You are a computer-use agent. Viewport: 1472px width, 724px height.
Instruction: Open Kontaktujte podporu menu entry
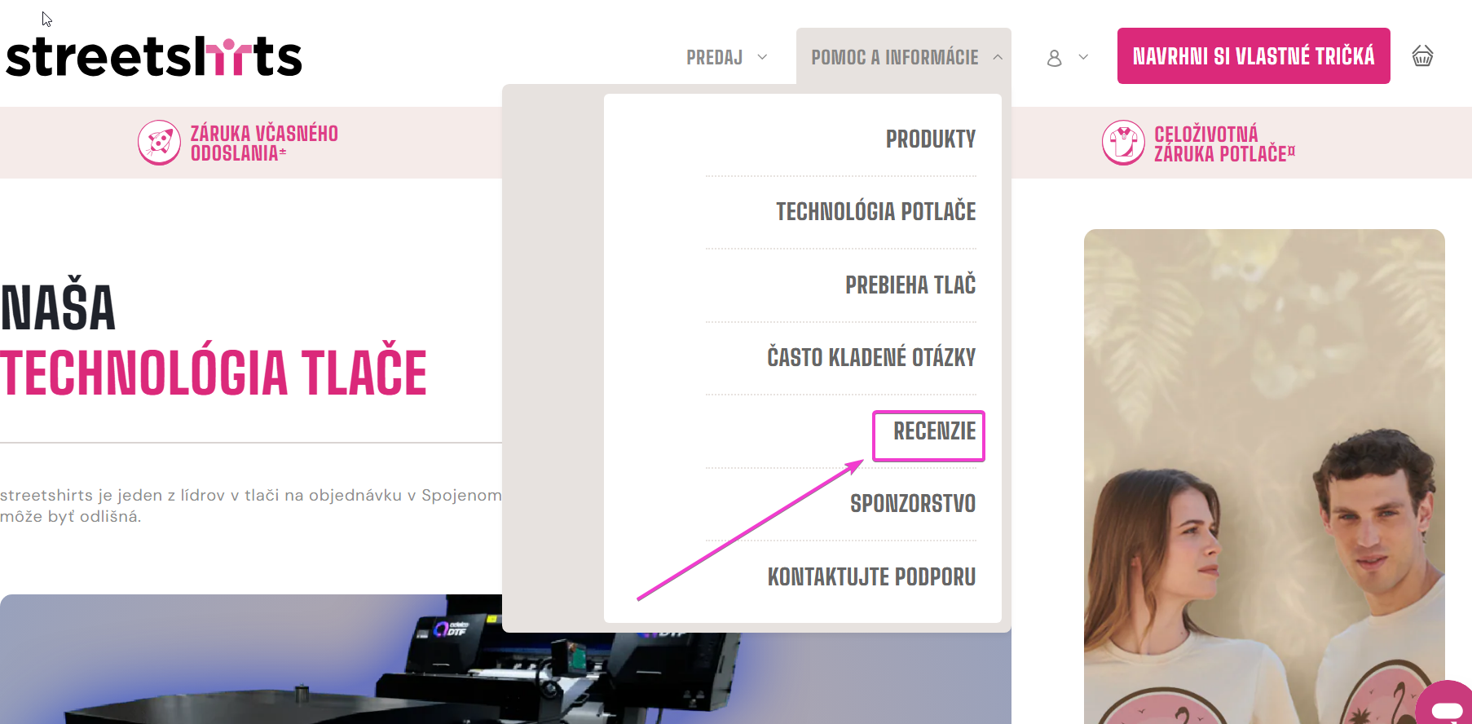coord(871,577)
